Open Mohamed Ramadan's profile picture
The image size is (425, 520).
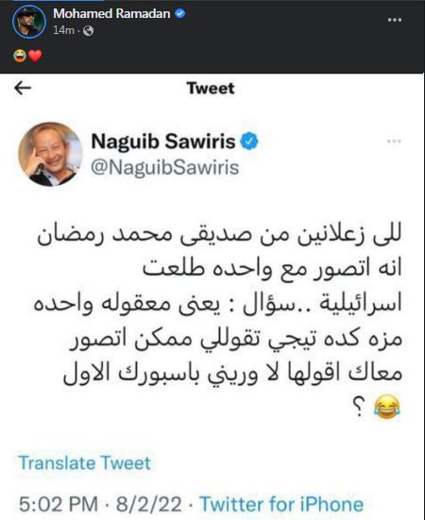29,22
